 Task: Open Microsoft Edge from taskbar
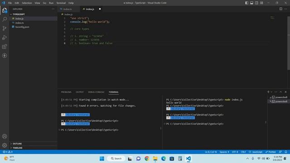click(x=164, y=158)
